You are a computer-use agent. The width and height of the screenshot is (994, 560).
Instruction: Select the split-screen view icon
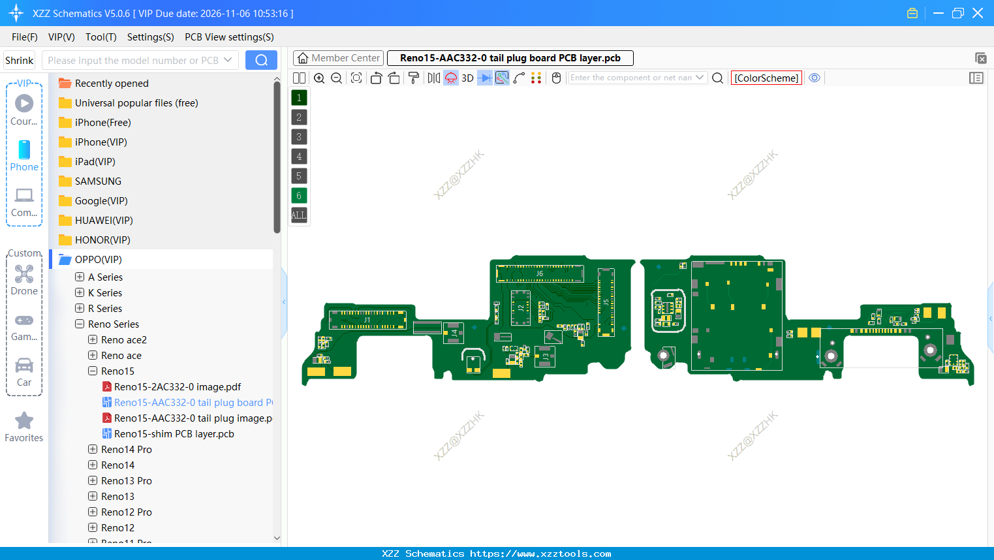(299, 78)
